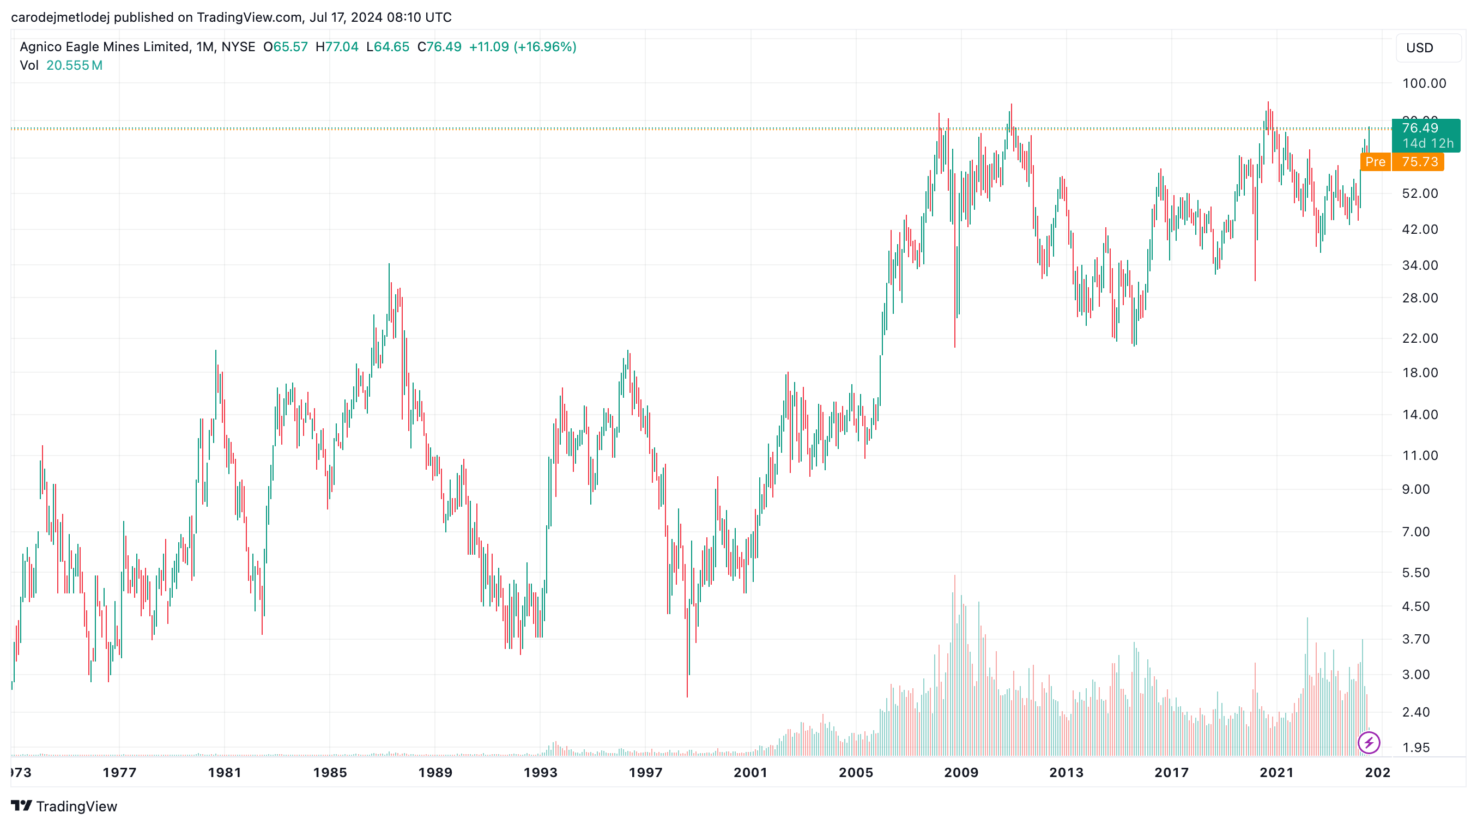Click the open value O65.57
The image size is (1477, 825).
tap(286, 47)
